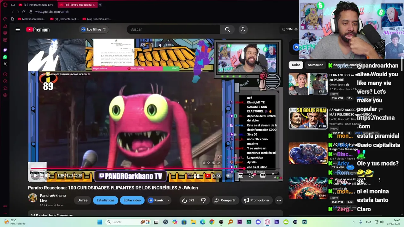404x227 pixels.
Task: Start voice search with microphone icon
Action: click(243, 29)
